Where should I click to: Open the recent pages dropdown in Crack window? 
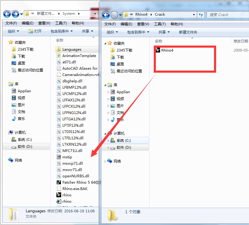pos(120,15)
